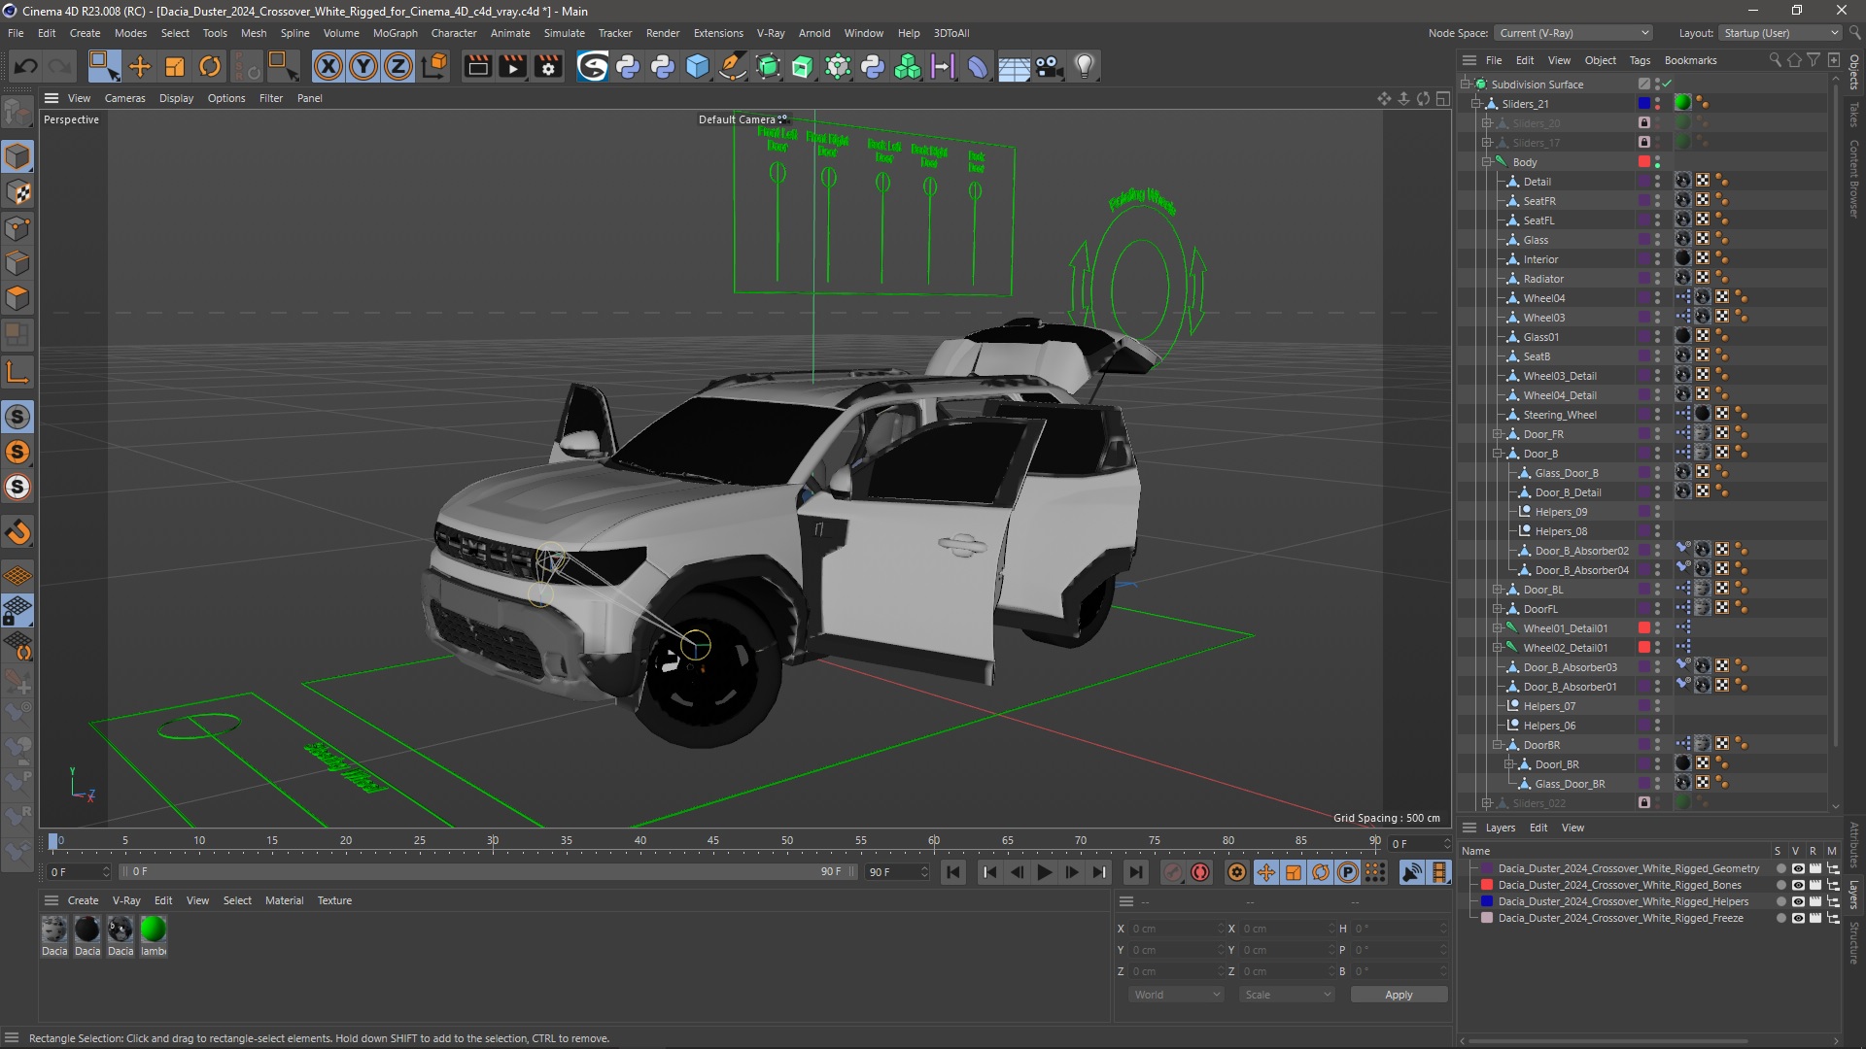Image resolution: width=1866 pixels, height=1049 pixels.
Task: Activate the Rotate tool
Action: [x=210, y=66]
